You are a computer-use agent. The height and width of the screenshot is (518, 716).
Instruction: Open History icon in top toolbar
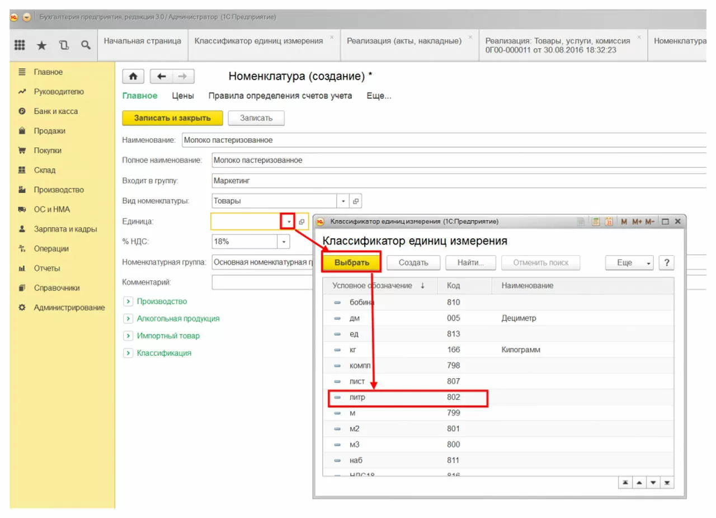pyautogui.click(x=64, y=46)
